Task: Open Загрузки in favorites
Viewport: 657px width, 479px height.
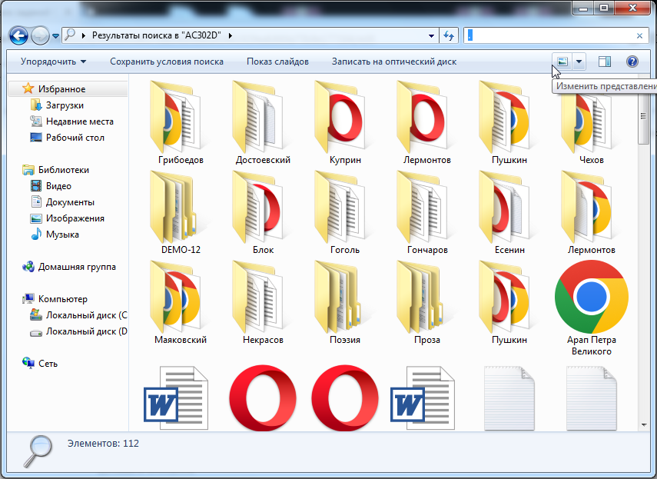Action: coord(65,105)
